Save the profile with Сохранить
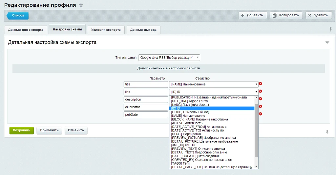336x175 pixels. tap(22, 130)
